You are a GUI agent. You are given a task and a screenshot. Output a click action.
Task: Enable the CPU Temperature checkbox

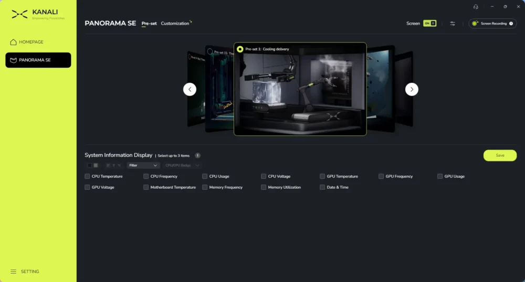[87, 177]
